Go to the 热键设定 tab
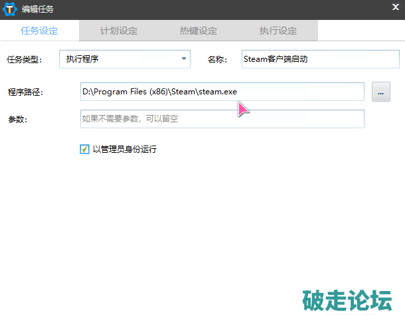This screenshot has width=405, height=315. pos(198,31)
